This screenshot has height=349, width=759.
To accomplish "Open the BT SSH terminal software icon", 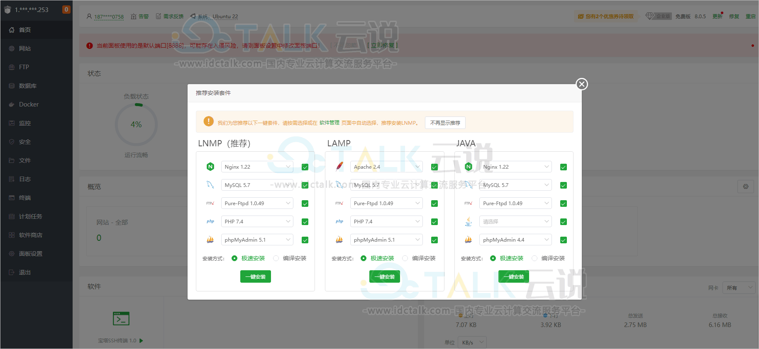I will pos(121,318).
